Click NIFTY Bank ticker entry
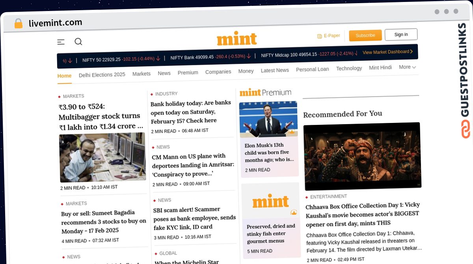Viewport: 473px width, 264px height. (210, 58)
